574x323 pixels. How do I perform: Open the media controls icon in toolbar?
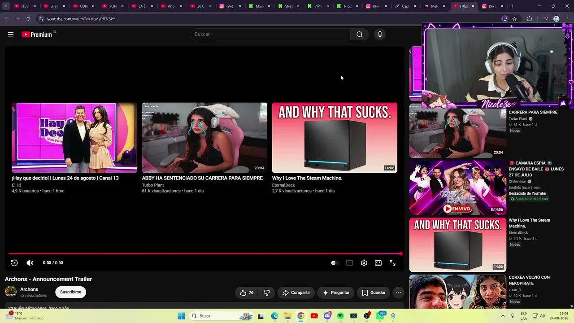(545, 19)
